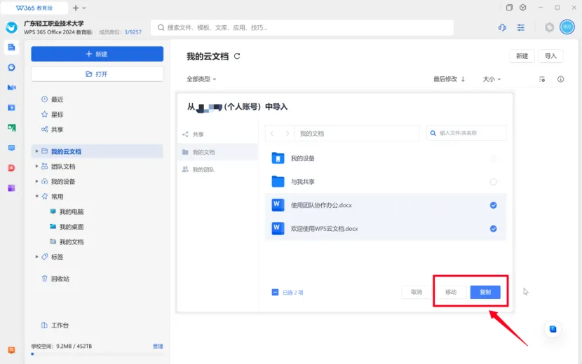Open the Documents icon in left rail
The image size is (582, 364).
[x=11, y=47]
